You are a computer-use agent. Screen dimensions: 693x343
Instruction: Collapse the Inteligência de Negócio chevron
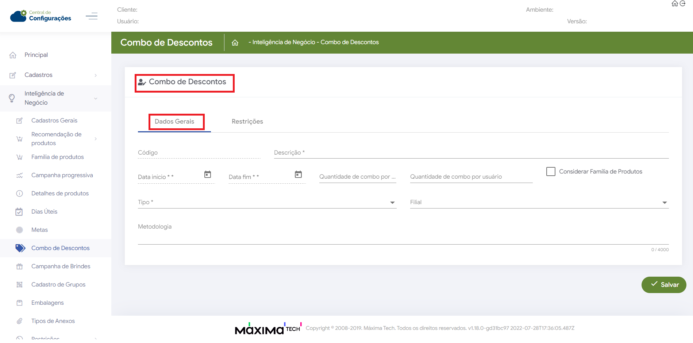pyautogui.click(x=96, y=98)
